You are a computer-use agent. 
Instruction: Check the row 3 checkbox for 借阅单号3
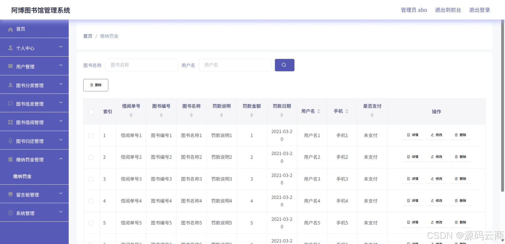(91, 179)
